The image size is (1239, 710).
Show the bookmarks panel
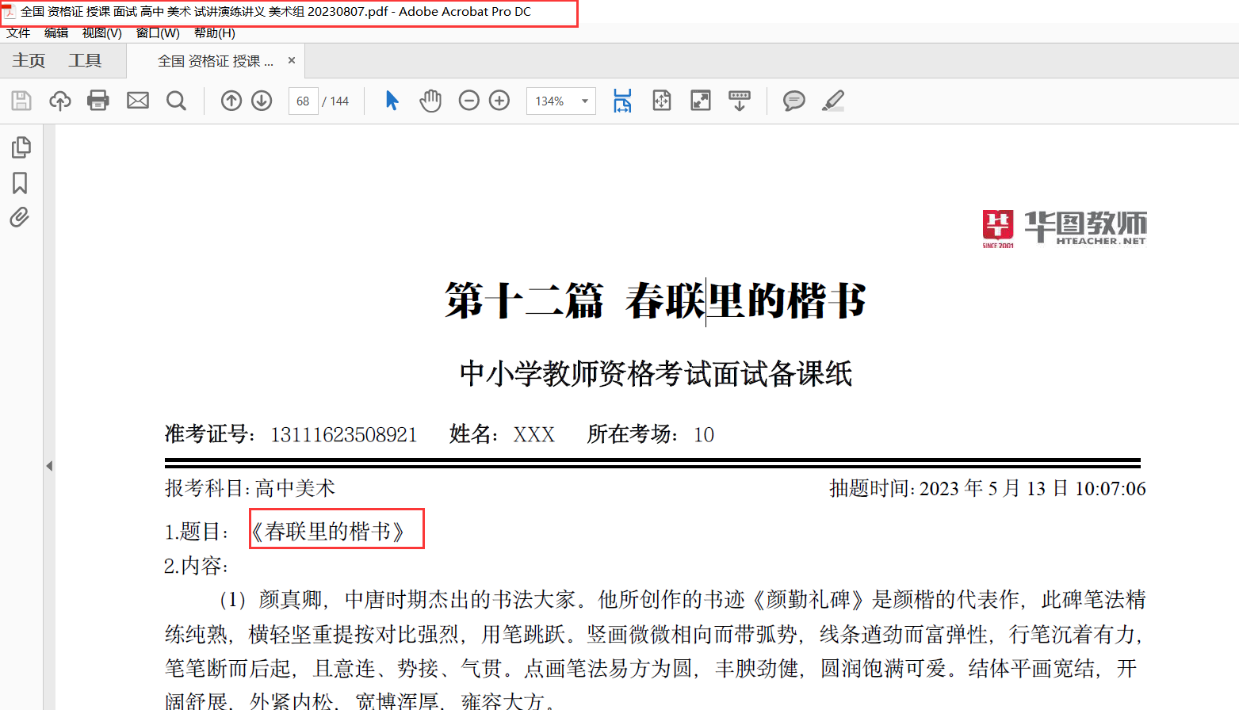tap(20, 183)
